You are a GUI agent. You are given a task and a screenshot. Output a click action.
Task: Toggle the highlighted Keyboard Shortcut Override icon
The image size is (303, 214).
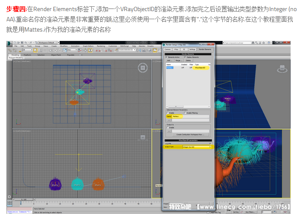tap(90, 50)
